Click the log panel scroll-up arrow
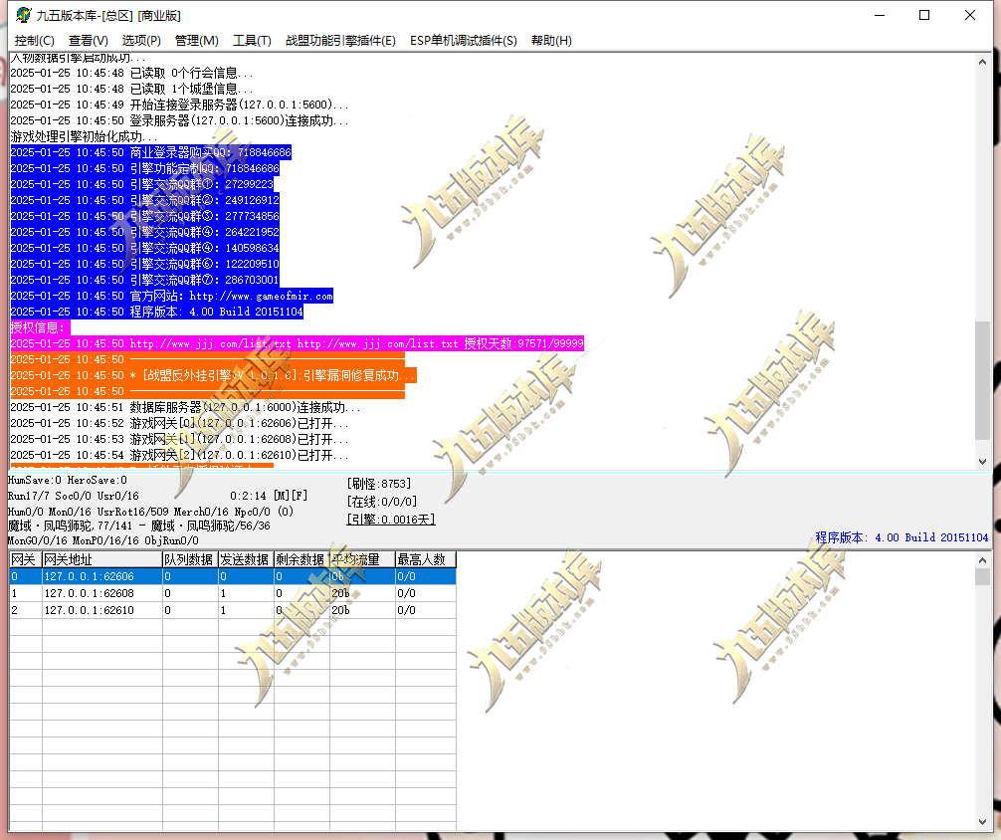Screen dimensions: 1001x840 [x=982, y=62]
